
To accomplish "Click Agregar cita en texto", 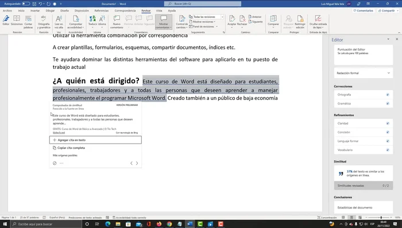I will tap(95, 140).
